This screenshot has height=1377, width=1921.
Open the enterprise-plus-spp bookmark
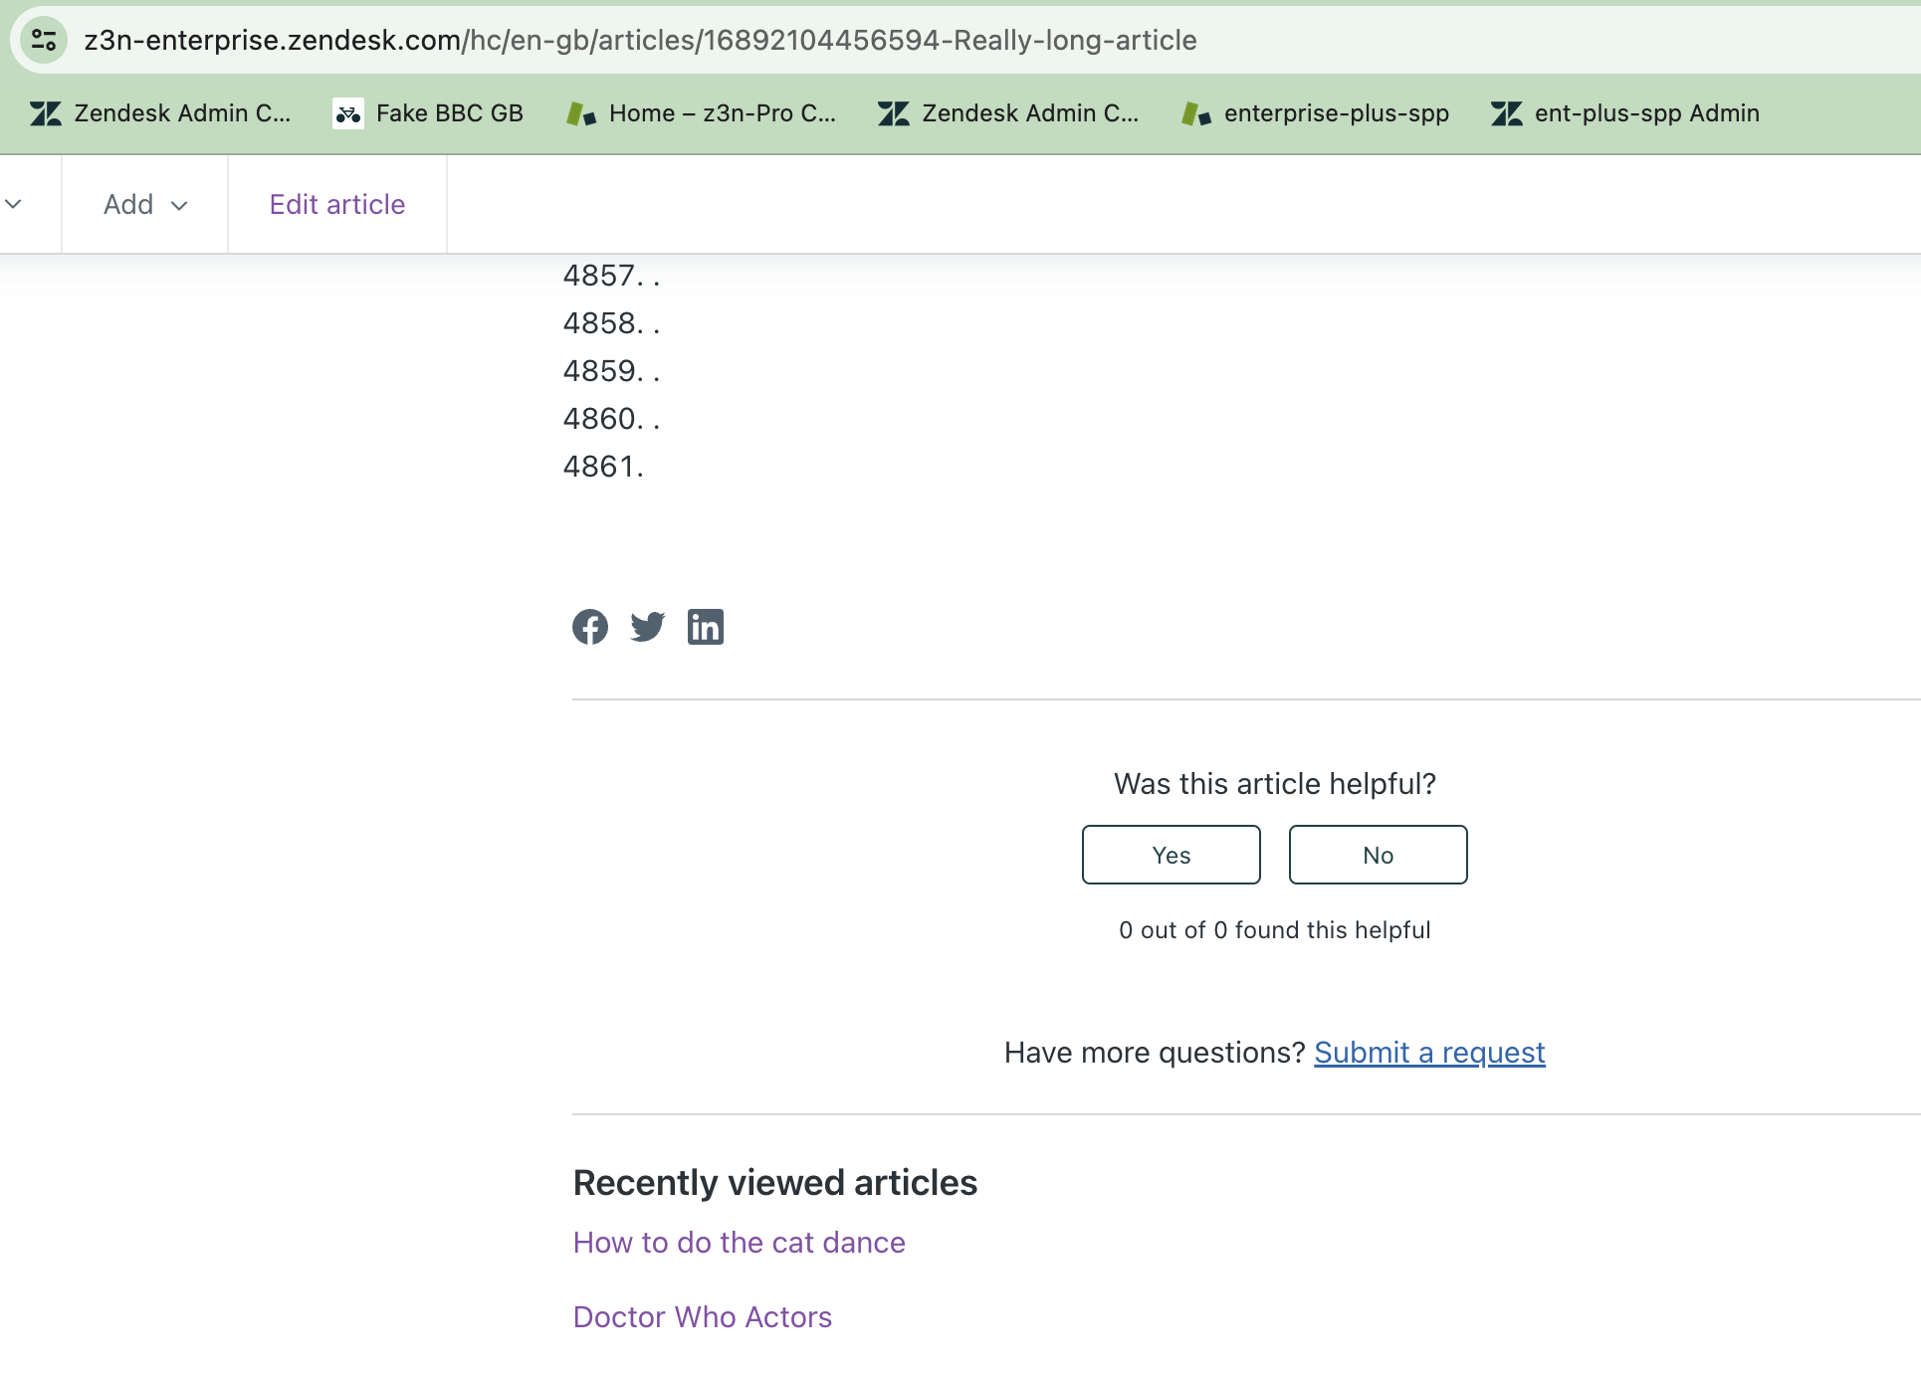click(1316, 112)
